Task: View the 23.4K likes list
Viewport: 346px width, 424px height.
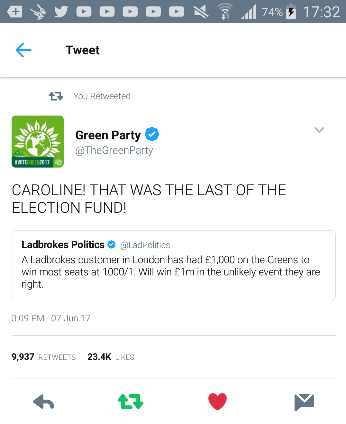Action: click(x=111, y=357)
